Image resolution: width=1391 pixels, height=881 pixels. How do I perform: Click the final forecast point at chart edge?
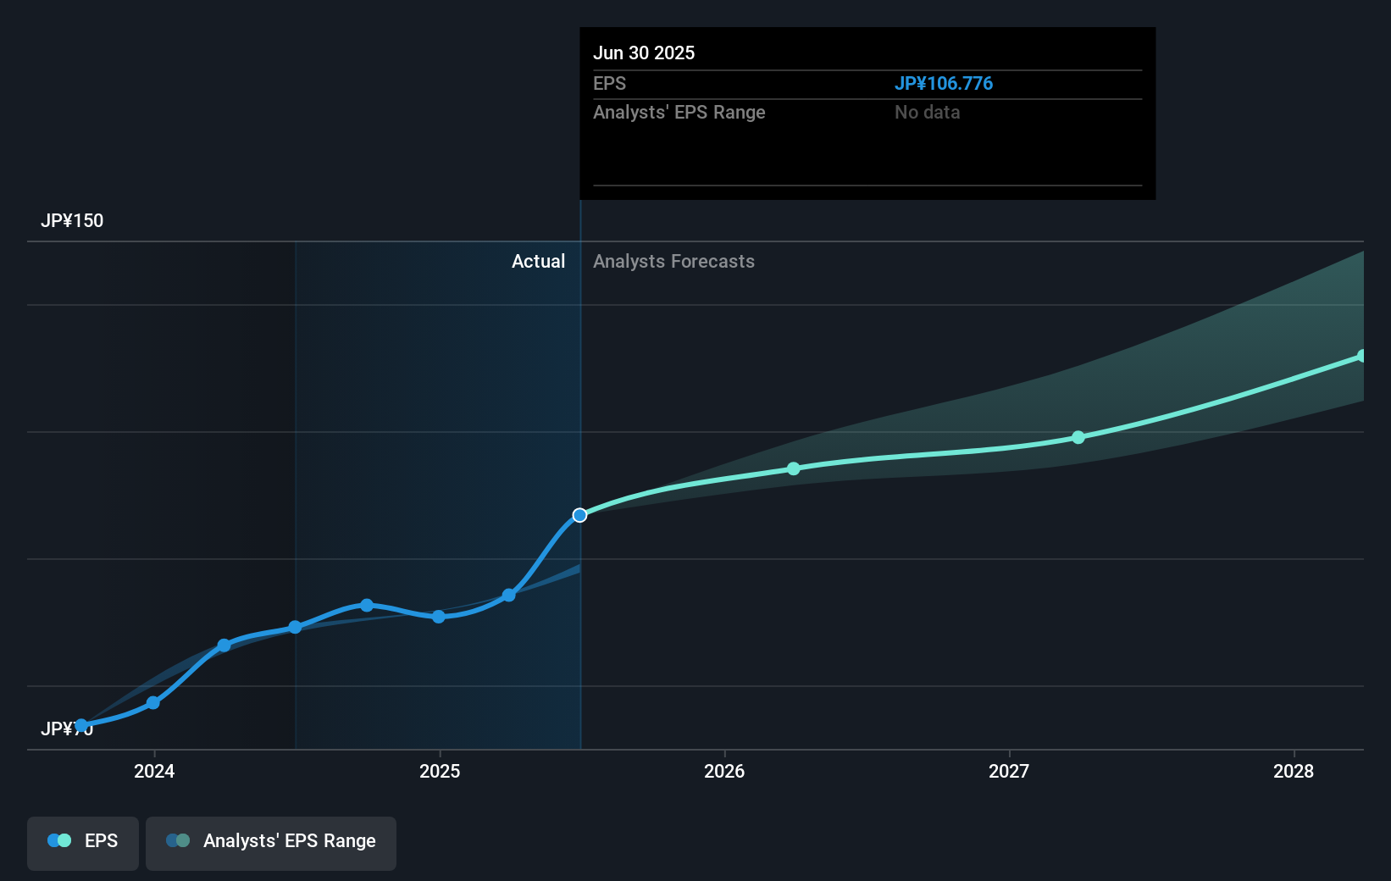(1361, 356)
